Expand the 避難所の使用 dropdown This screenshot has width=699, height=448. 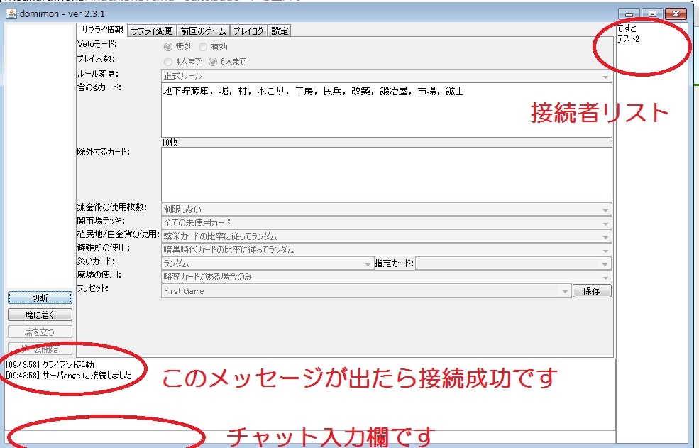386,250
